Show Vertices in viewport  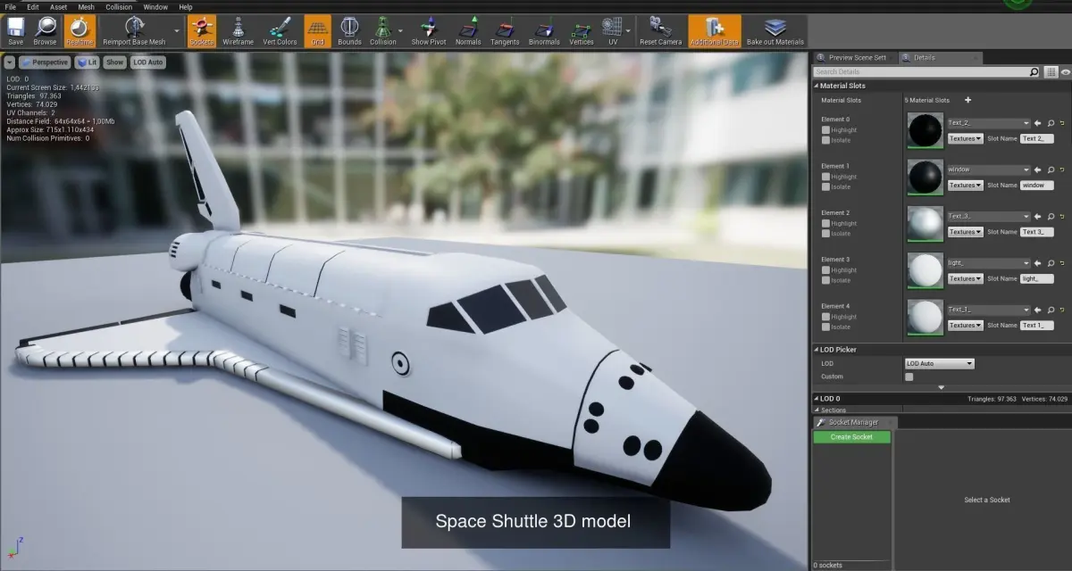tap(581, 30)
